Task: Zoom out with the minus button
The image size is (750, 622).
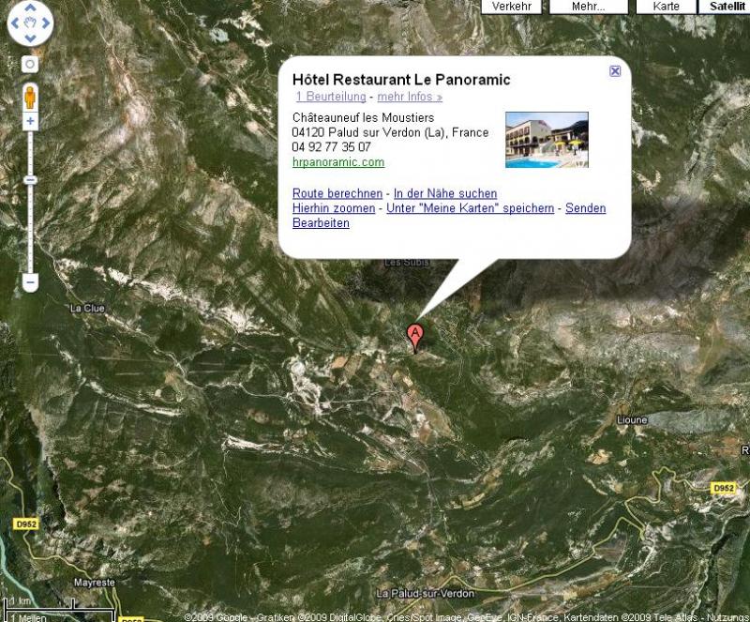Action: [x=30, y=283]
